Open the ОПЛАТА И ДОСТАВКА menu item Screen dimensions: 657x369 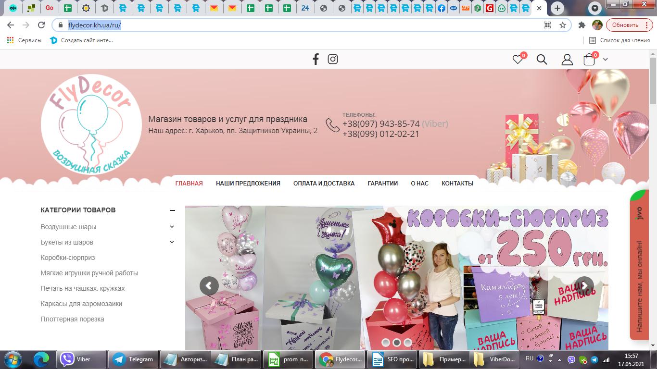point(324,183)
